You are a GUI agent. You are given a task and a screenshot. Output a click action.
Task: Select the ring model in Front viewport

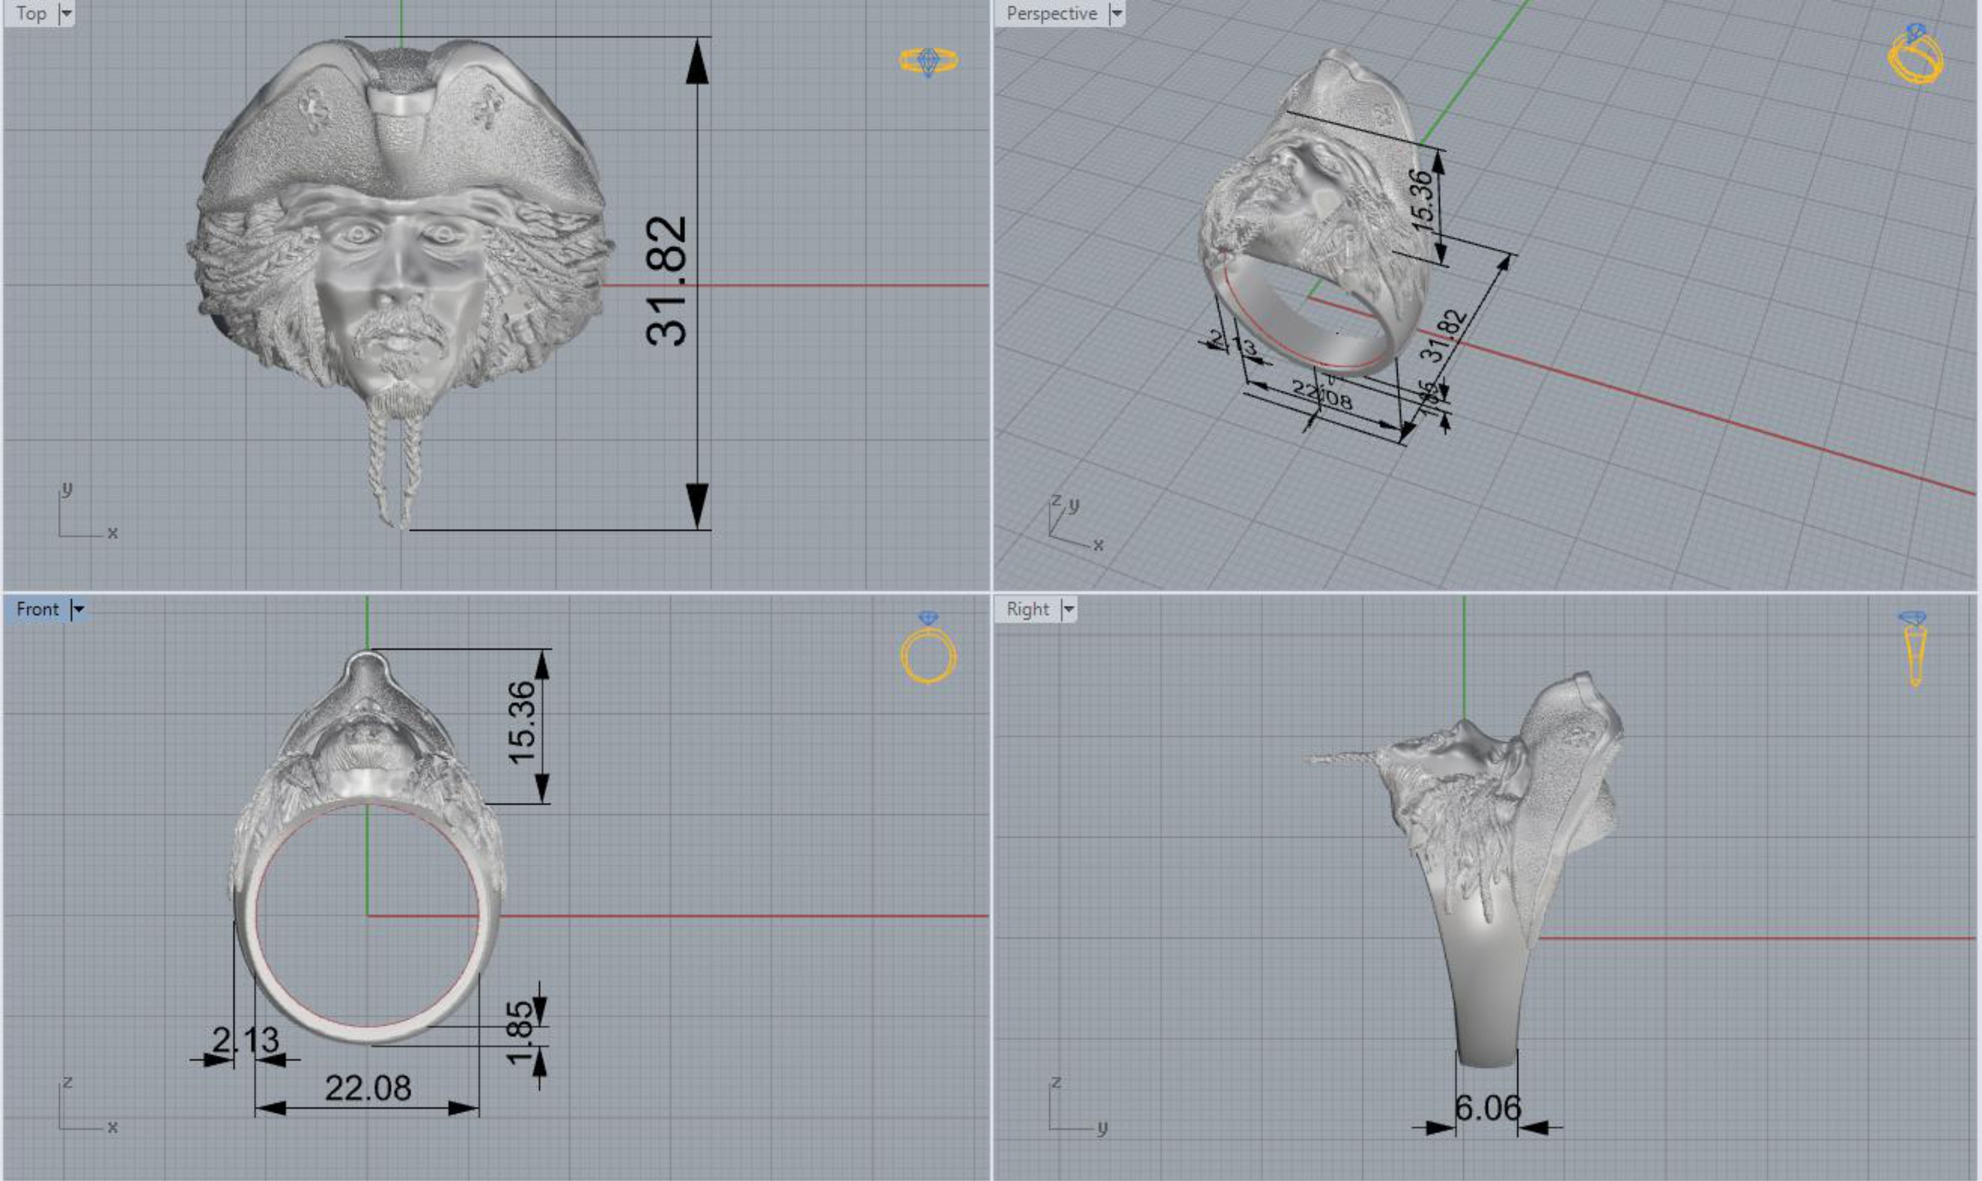coord(368,848)
